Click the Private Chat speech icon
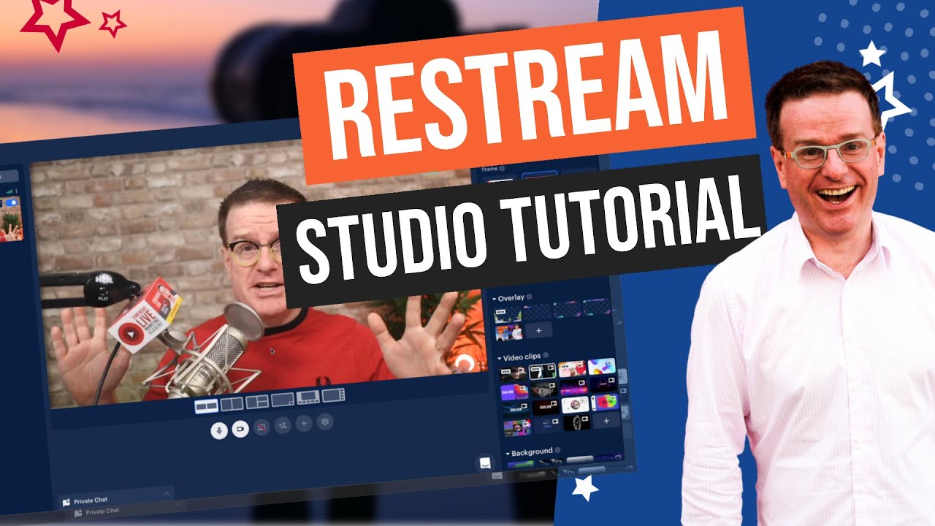 66,503
